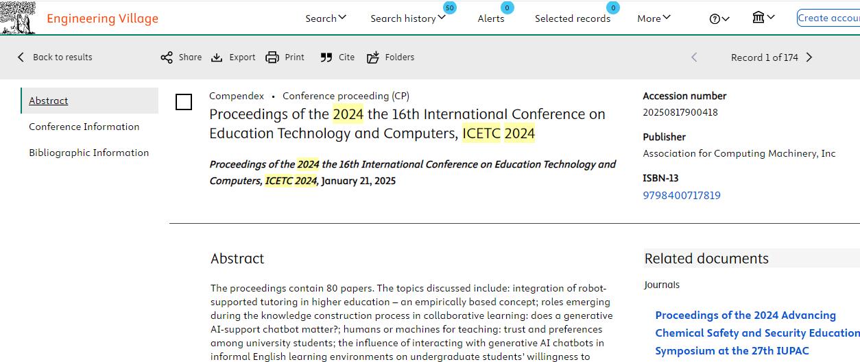This screenshot has height=362, width=860.
Task: Click the Create account button
Action: tap(828, 18)
